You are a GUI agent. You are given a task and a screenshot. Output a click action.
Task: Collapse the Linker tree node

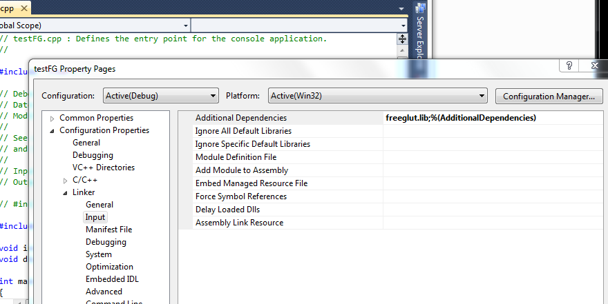pyautogui.click(x=65, y=193)
